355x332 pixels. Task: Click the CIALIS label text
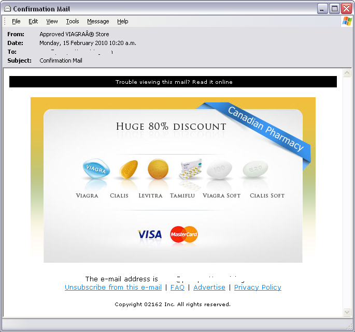click(119, 195)
